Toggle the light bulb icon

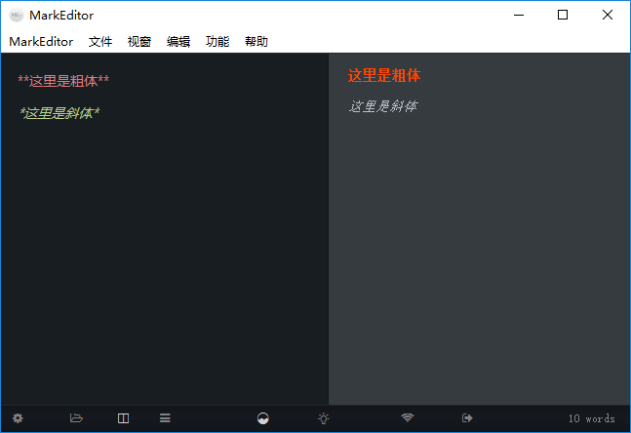pyautogui.click(x=324, y=418)
